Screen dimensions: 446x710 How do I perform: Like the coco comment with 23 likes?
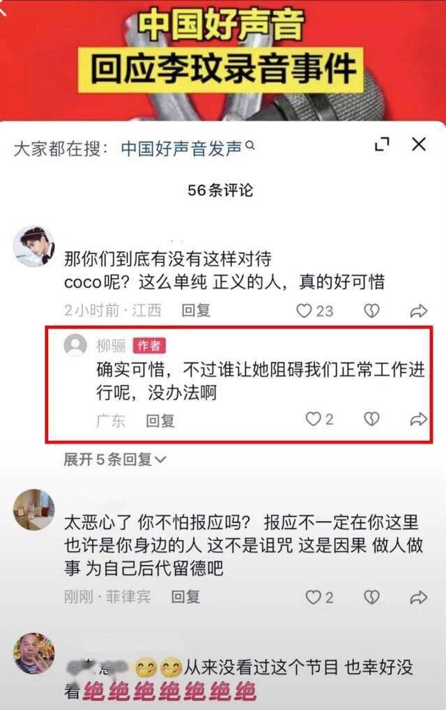click(x=314, y=310)
